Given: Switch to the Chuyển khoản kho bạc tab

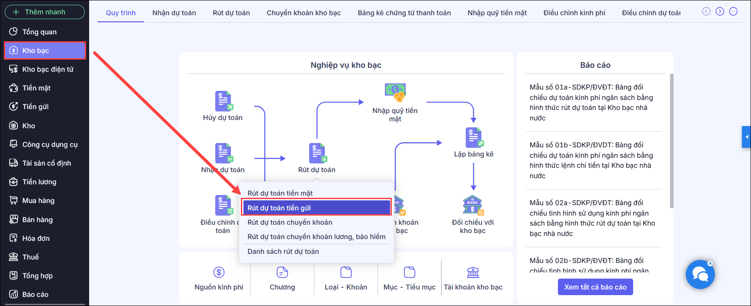Looking at the screenshot, I should (304, 13).
